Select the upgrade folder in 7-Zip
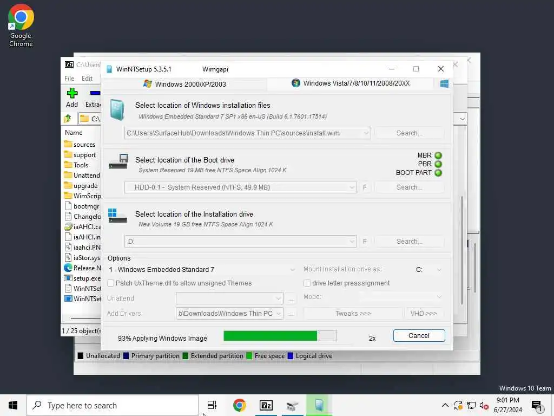 [81, 185]
